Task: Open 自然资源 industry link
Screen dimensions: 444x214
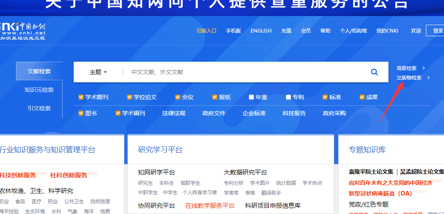Action: 100,202
